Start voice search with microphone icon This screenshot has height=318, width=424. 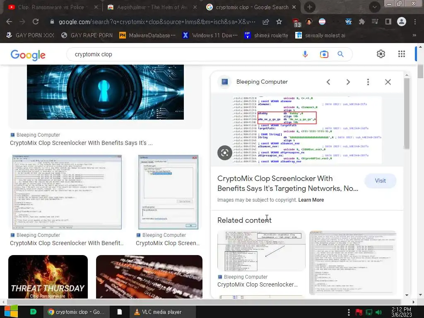point(305,54)
